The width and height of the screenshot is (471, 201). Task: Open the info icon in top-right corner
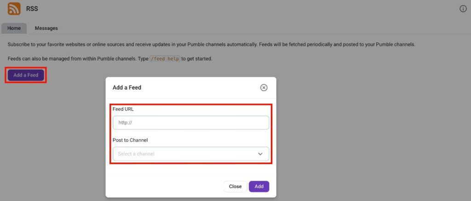[x=463, y=9]
